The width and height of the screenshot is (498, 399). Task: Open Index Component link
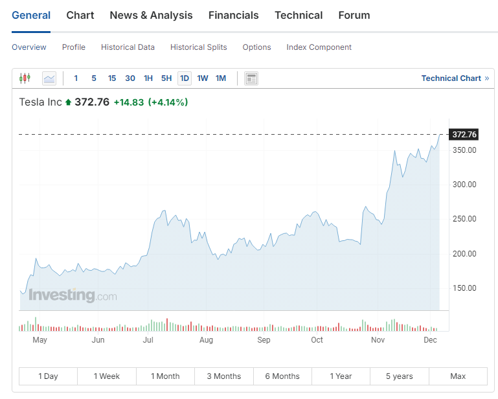(319, 47)
